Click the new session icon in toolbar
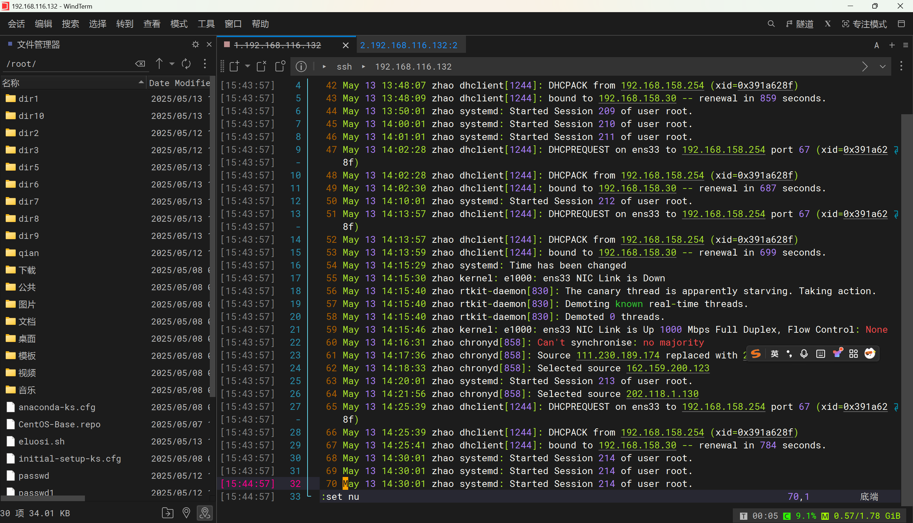The height and width of the screenshot is (523, 913). click(x=234, y=66)
